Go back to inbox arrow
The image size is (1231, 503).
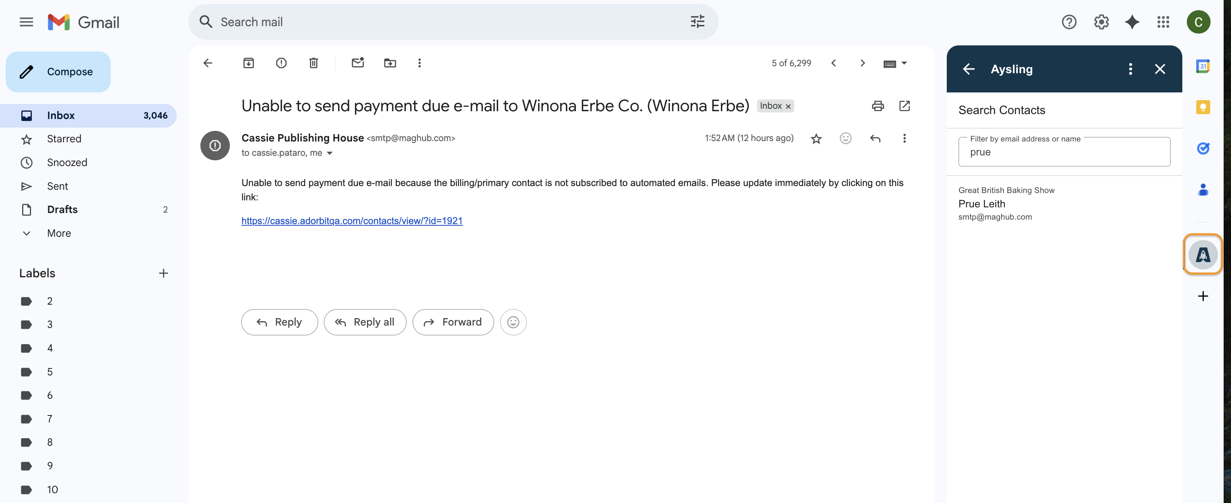point(208,63)
